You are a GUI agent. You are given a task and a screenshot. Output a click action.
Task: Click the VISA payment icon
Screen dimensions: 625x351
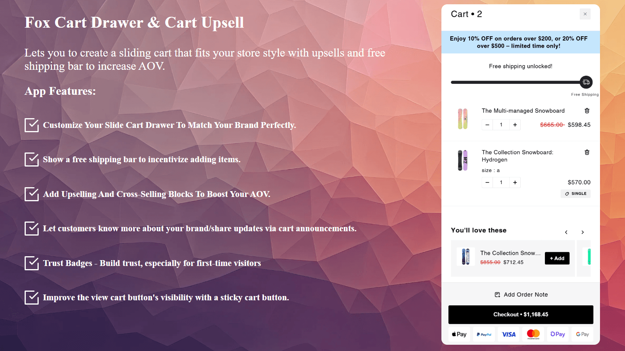[x=508, y=334]
